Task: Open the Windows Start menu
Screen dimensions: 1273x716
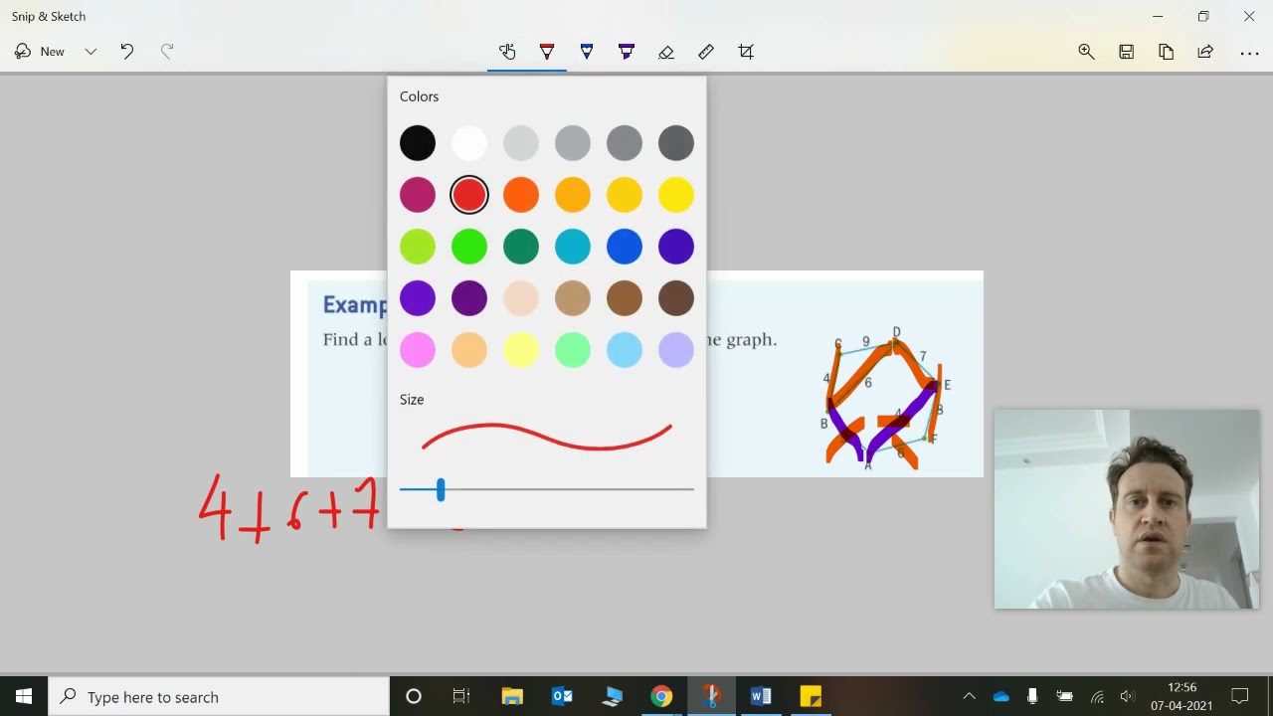Action: [24, 697]
